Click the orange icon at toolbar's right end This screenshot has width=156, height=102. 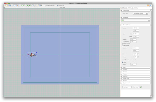148,5
